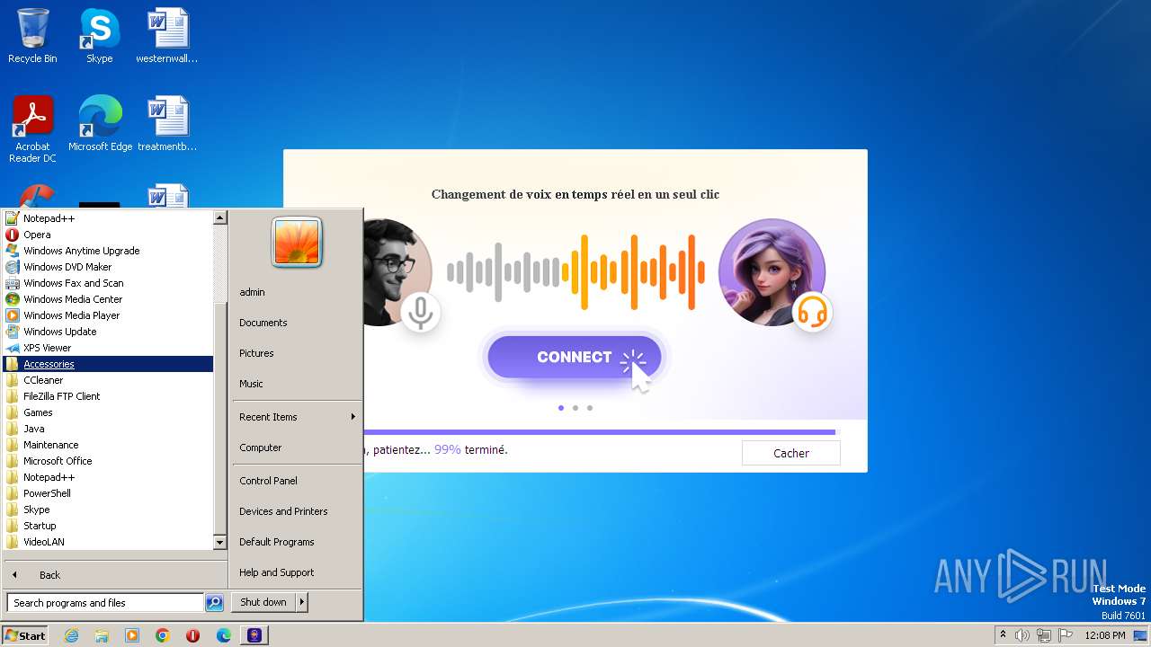This screenshot has height=647, width=1151.
Task: Open XPS Viewer
Action: pyautogui.click(x=108, y=348)
